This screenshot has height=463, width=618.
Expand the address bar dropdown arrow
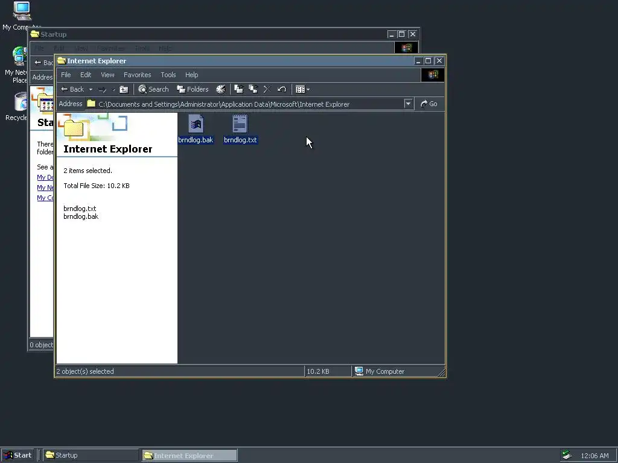409,104
